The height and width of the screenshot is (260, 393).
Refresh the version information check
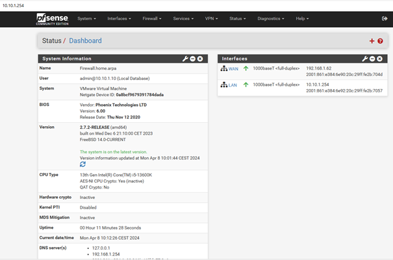coord(82,164)
